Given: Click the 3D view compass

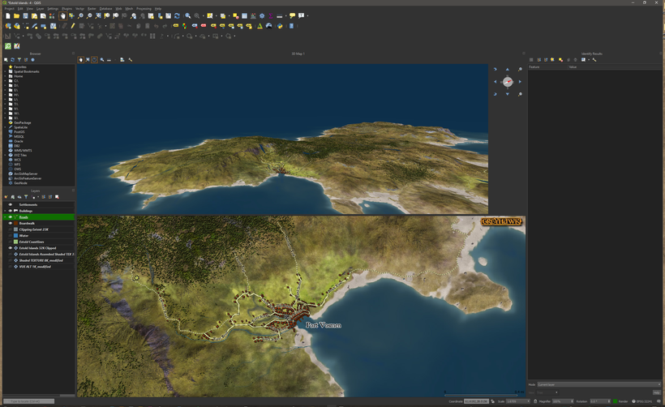Looking at the screenshot, I should (508, 82).
